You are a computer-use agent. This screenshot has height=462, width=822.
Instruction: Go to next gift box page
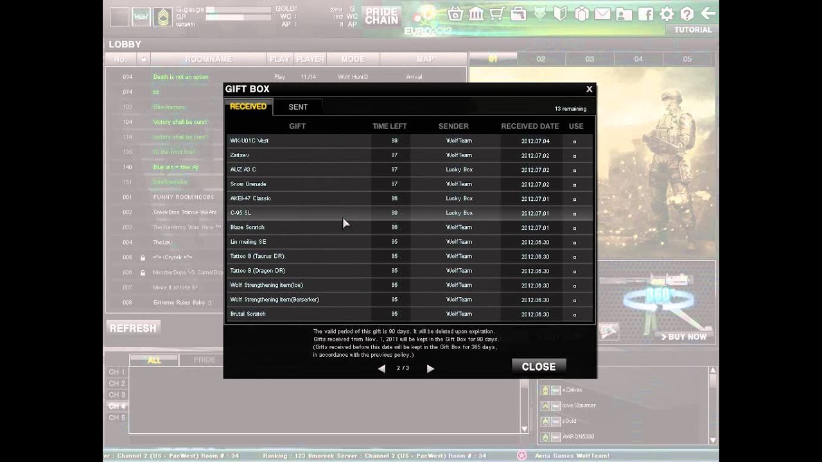(x=430, y=368)
